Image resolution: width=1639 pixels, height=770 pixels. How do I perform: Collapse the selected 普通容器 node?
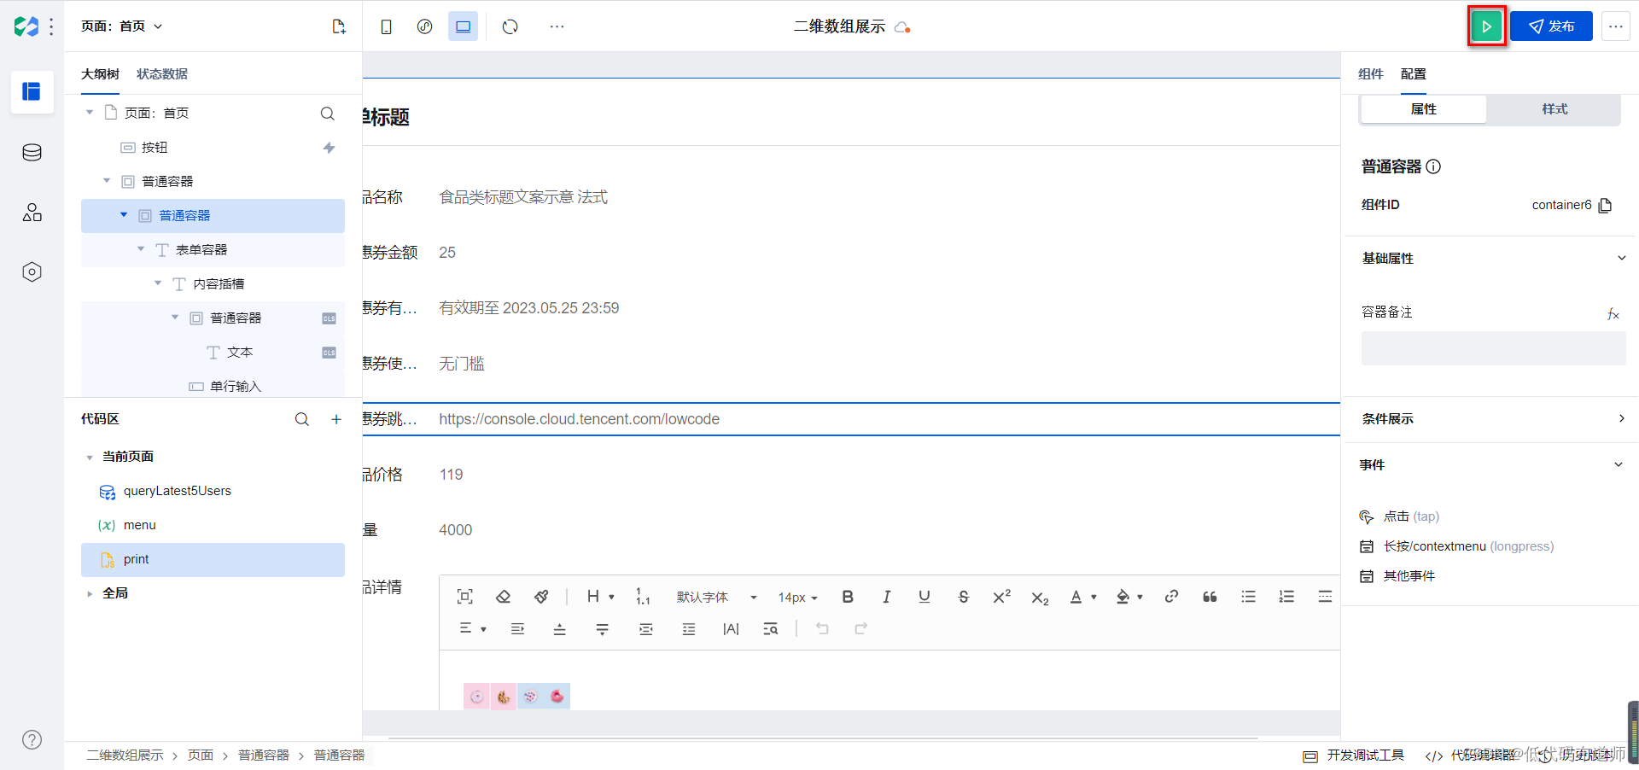pos(124,215)
